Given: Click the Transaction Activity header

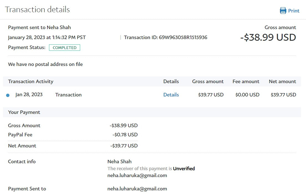Looking at the screenshot, I should point(31,81).
